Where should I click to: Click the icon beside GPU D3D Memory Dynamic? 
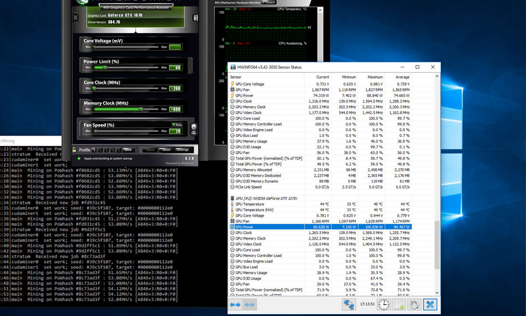click(x=232, y=181)
